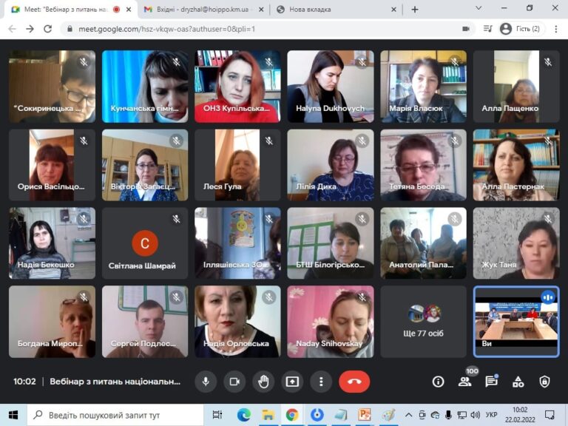Image resolution: width=568 pixels, height=426 pixels.
Task: Toggle the microphone in the call bar
Action: (206, 382)
